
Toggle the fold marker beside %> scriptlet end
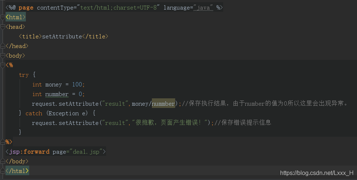3,142
